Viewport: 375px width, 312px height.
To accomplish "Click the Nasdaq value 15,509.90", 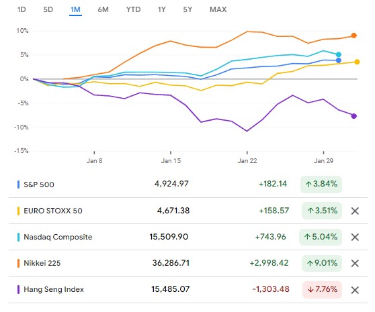I will [169, 237].
